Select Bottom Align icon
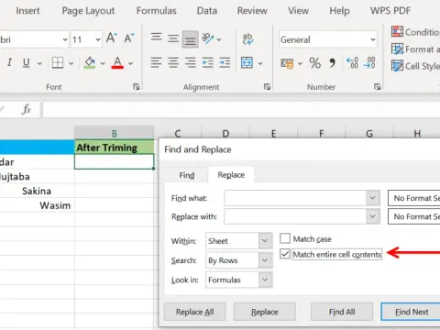The height and width of the screenshot is (330, 440). 190,39
